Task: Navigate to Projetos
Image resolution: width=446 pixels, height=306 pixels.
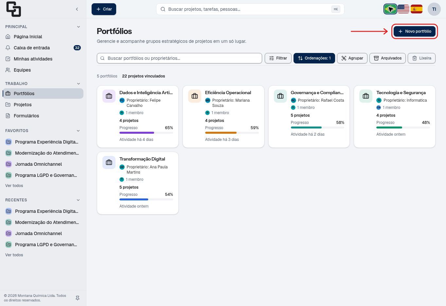Action: click(43, 105)
